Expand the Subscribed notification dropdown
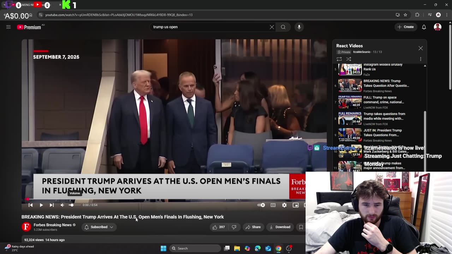This screenshot has height=254, width=452. [x=99, y=227]
